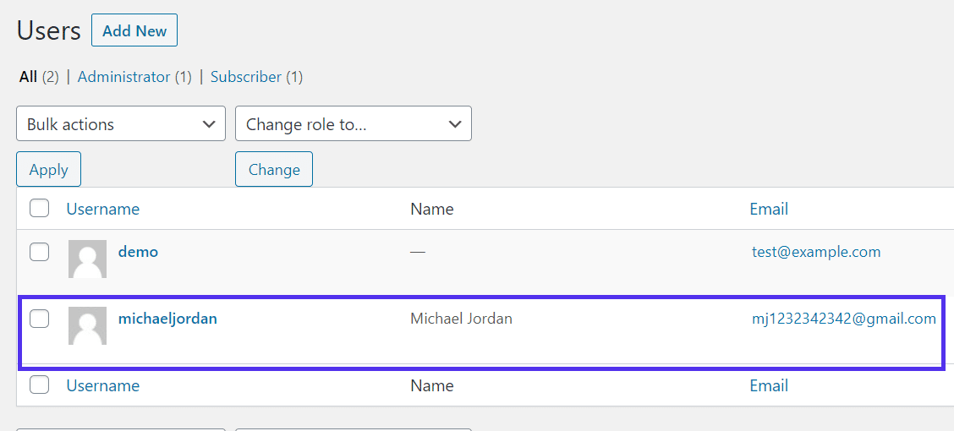Open the Bulk actions dropdown

(x=121, y=123)
